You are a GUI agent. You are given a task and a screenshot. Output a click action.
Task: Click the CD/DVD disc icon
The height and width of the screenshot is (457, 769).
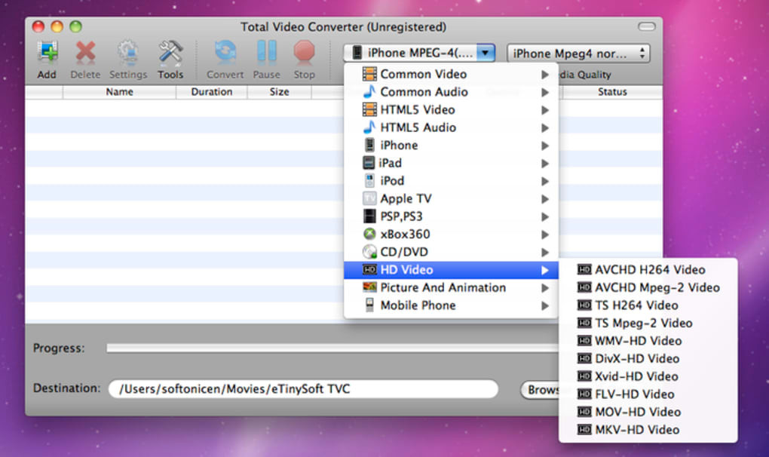pyautogui.click(x=369, y=252)
